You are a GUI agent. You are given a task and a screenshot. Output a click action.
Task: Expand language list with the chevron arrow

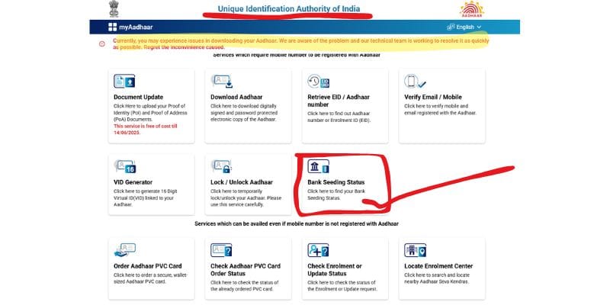[479, 27]
